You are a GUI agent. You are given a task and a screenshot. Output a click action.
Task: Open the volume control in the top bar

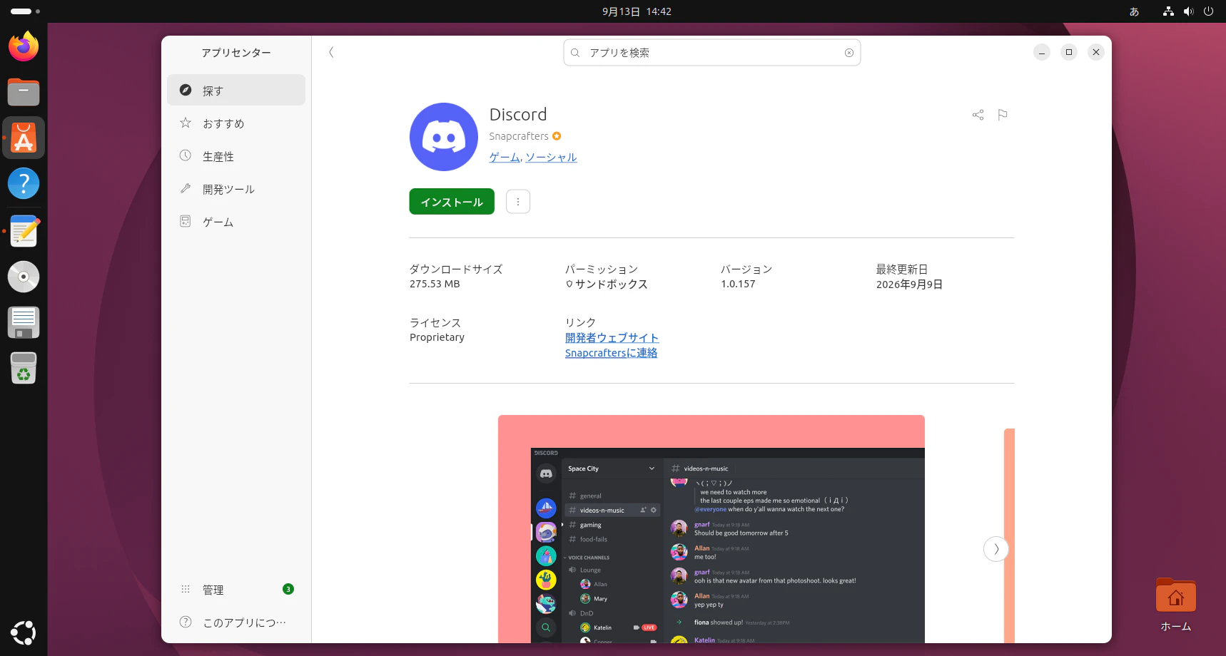(x=1188, y=11)
